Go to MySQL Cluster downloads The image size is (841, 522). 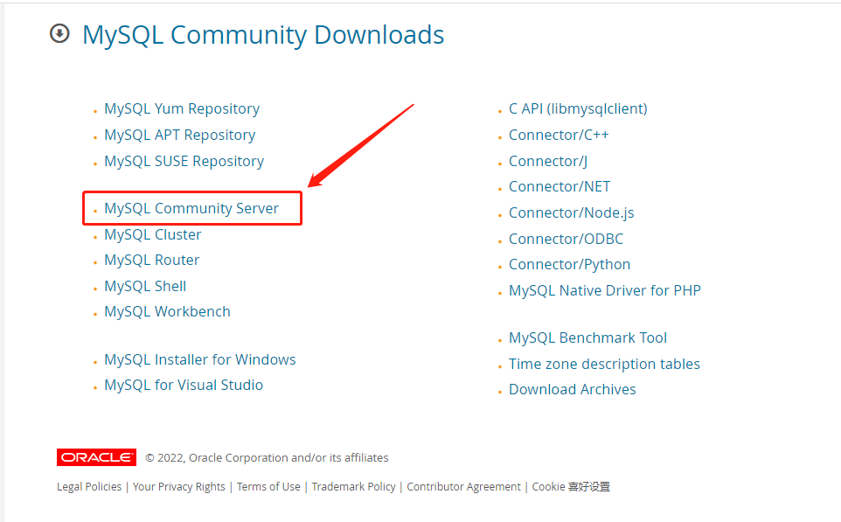pyautogui.click(x=153, y=234)
